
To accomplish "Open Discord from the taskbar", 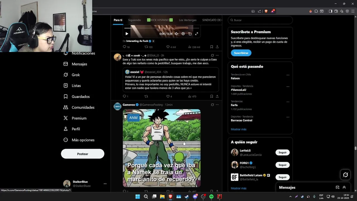I will pos(195,197).
